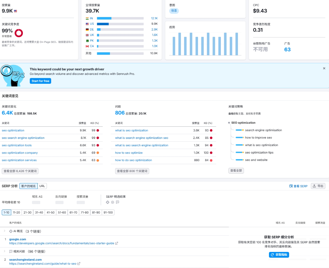This screenshot has width=329, height=268.
Task: Click the 99% keyword difficulty donut gauge
Action: pyautogui.click(x=19, y=33)
